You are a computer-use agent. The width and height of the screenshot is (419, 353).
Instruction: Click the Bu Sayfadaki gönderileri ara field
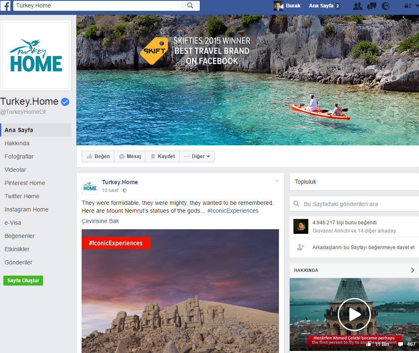pyautogui.click(x=354, y=204)
